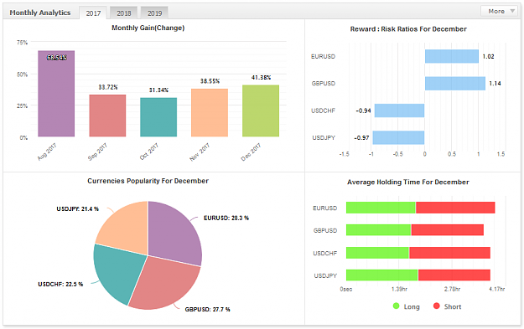Click the USDJPY green long holding bar
This screenshot has width=524, height=329.
click(382, 275)
